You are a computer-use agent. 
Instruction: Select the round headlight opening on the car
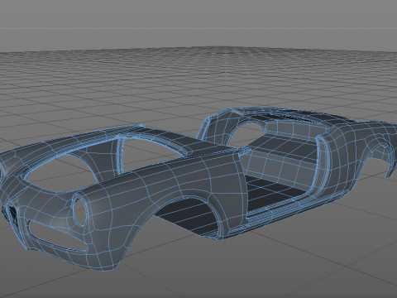point(79,209)
